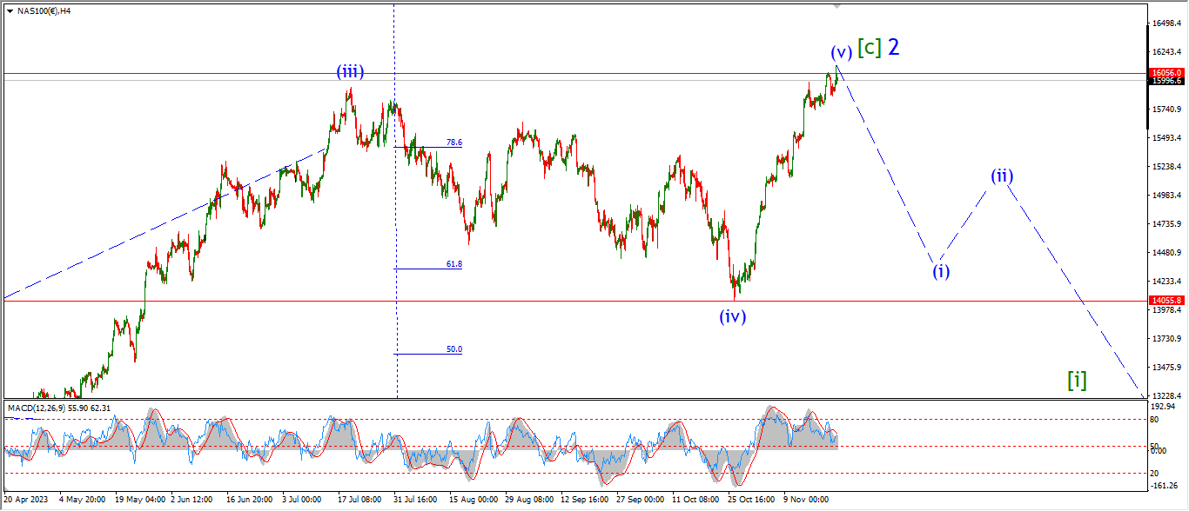
Task: Select the projected (ii) wave label
Action: pos(1002,176)
